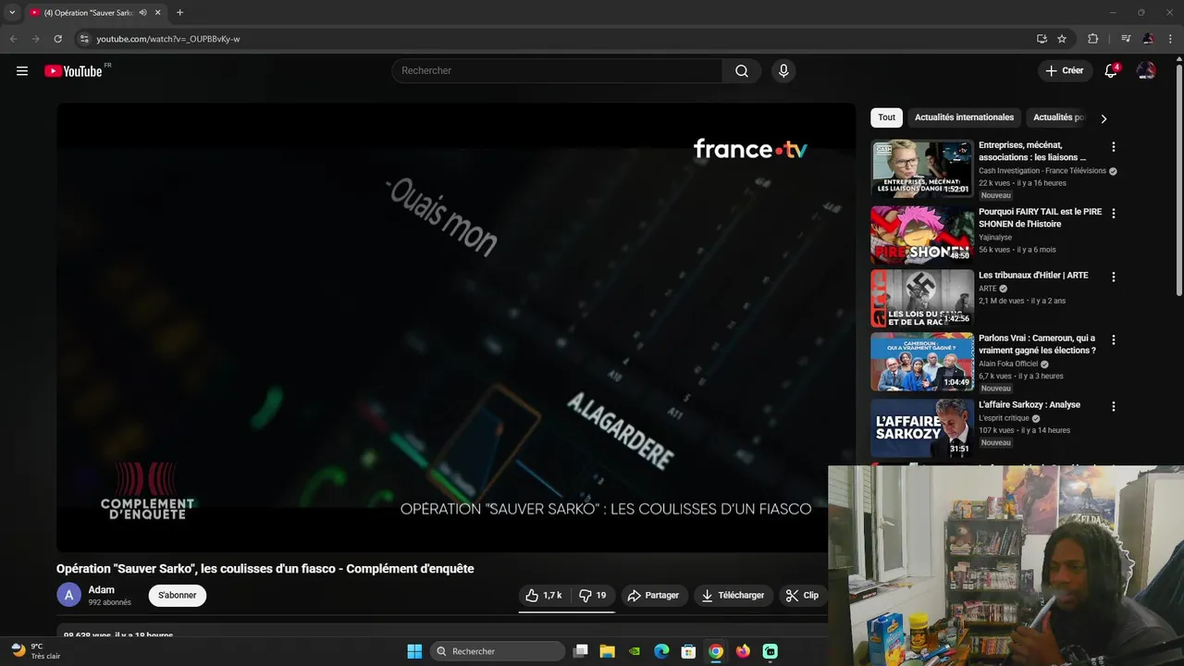Open the Chrome three-dot menu
Image resolution: width=1184 pixels, height=666 pixels.
pos(1170,39)
